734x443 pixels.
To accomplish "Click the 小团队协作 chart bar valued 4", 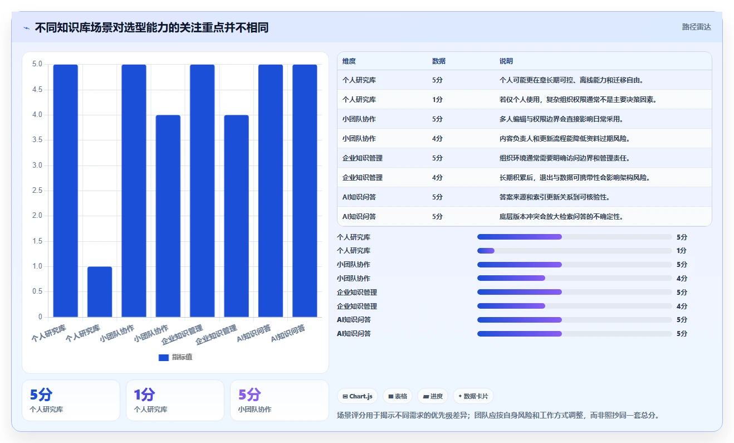I will 168,216.
